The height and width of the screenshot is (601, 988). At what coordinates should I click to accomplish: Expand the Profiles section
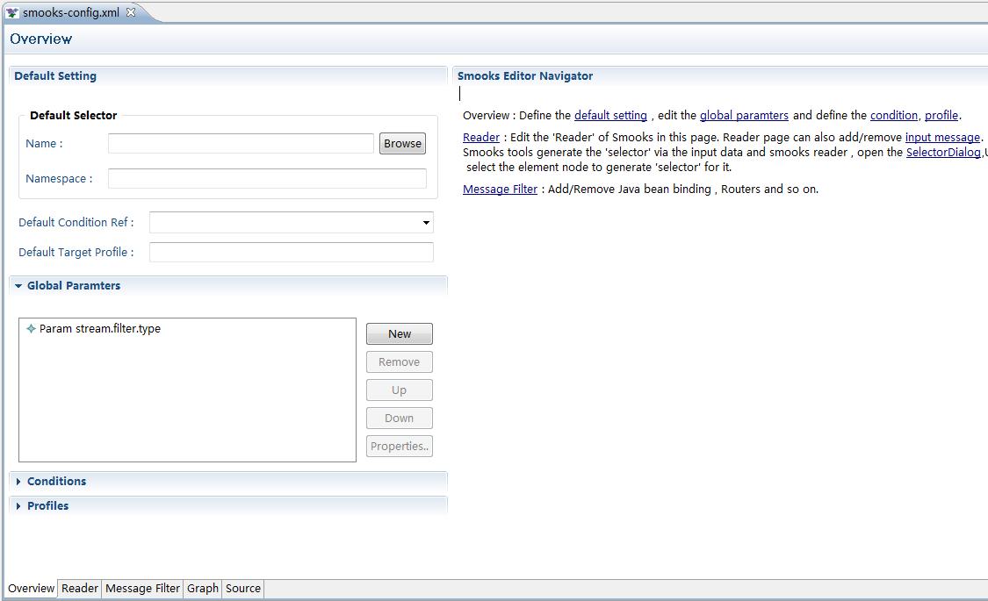(18, 506)
